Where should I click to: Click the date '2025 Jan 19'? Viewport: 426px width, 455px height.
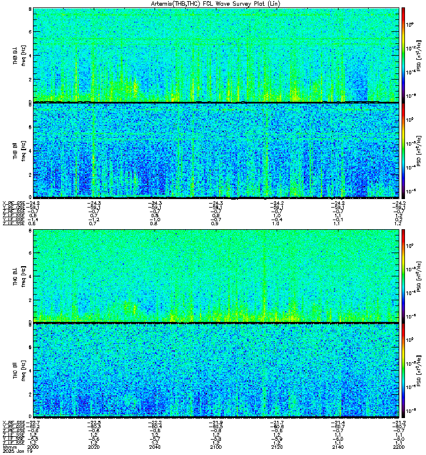18,451
